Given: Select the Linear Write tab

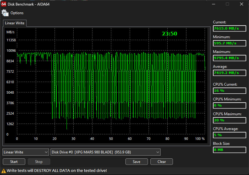Looking at the screenshot, I should pyautogui.click(x=14, y=23).
